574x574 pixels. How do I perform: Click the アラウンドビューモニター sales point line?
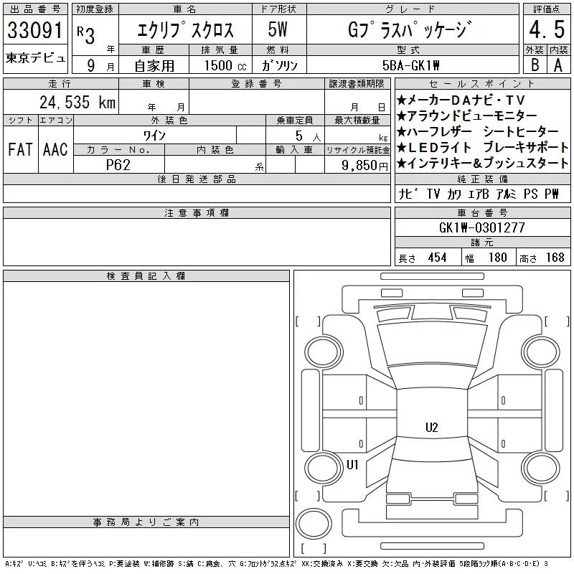[471, 116]
